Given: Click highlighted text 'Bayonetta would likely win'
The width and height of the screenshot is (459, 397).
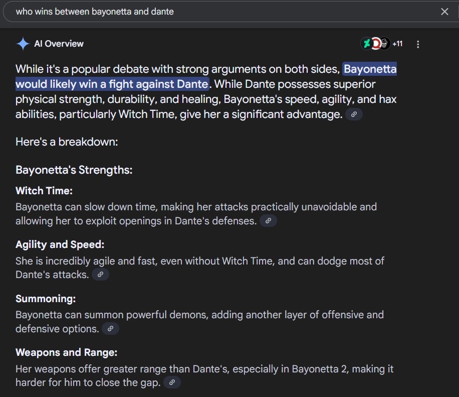Looking at the screenshot, I should (206, 76).
